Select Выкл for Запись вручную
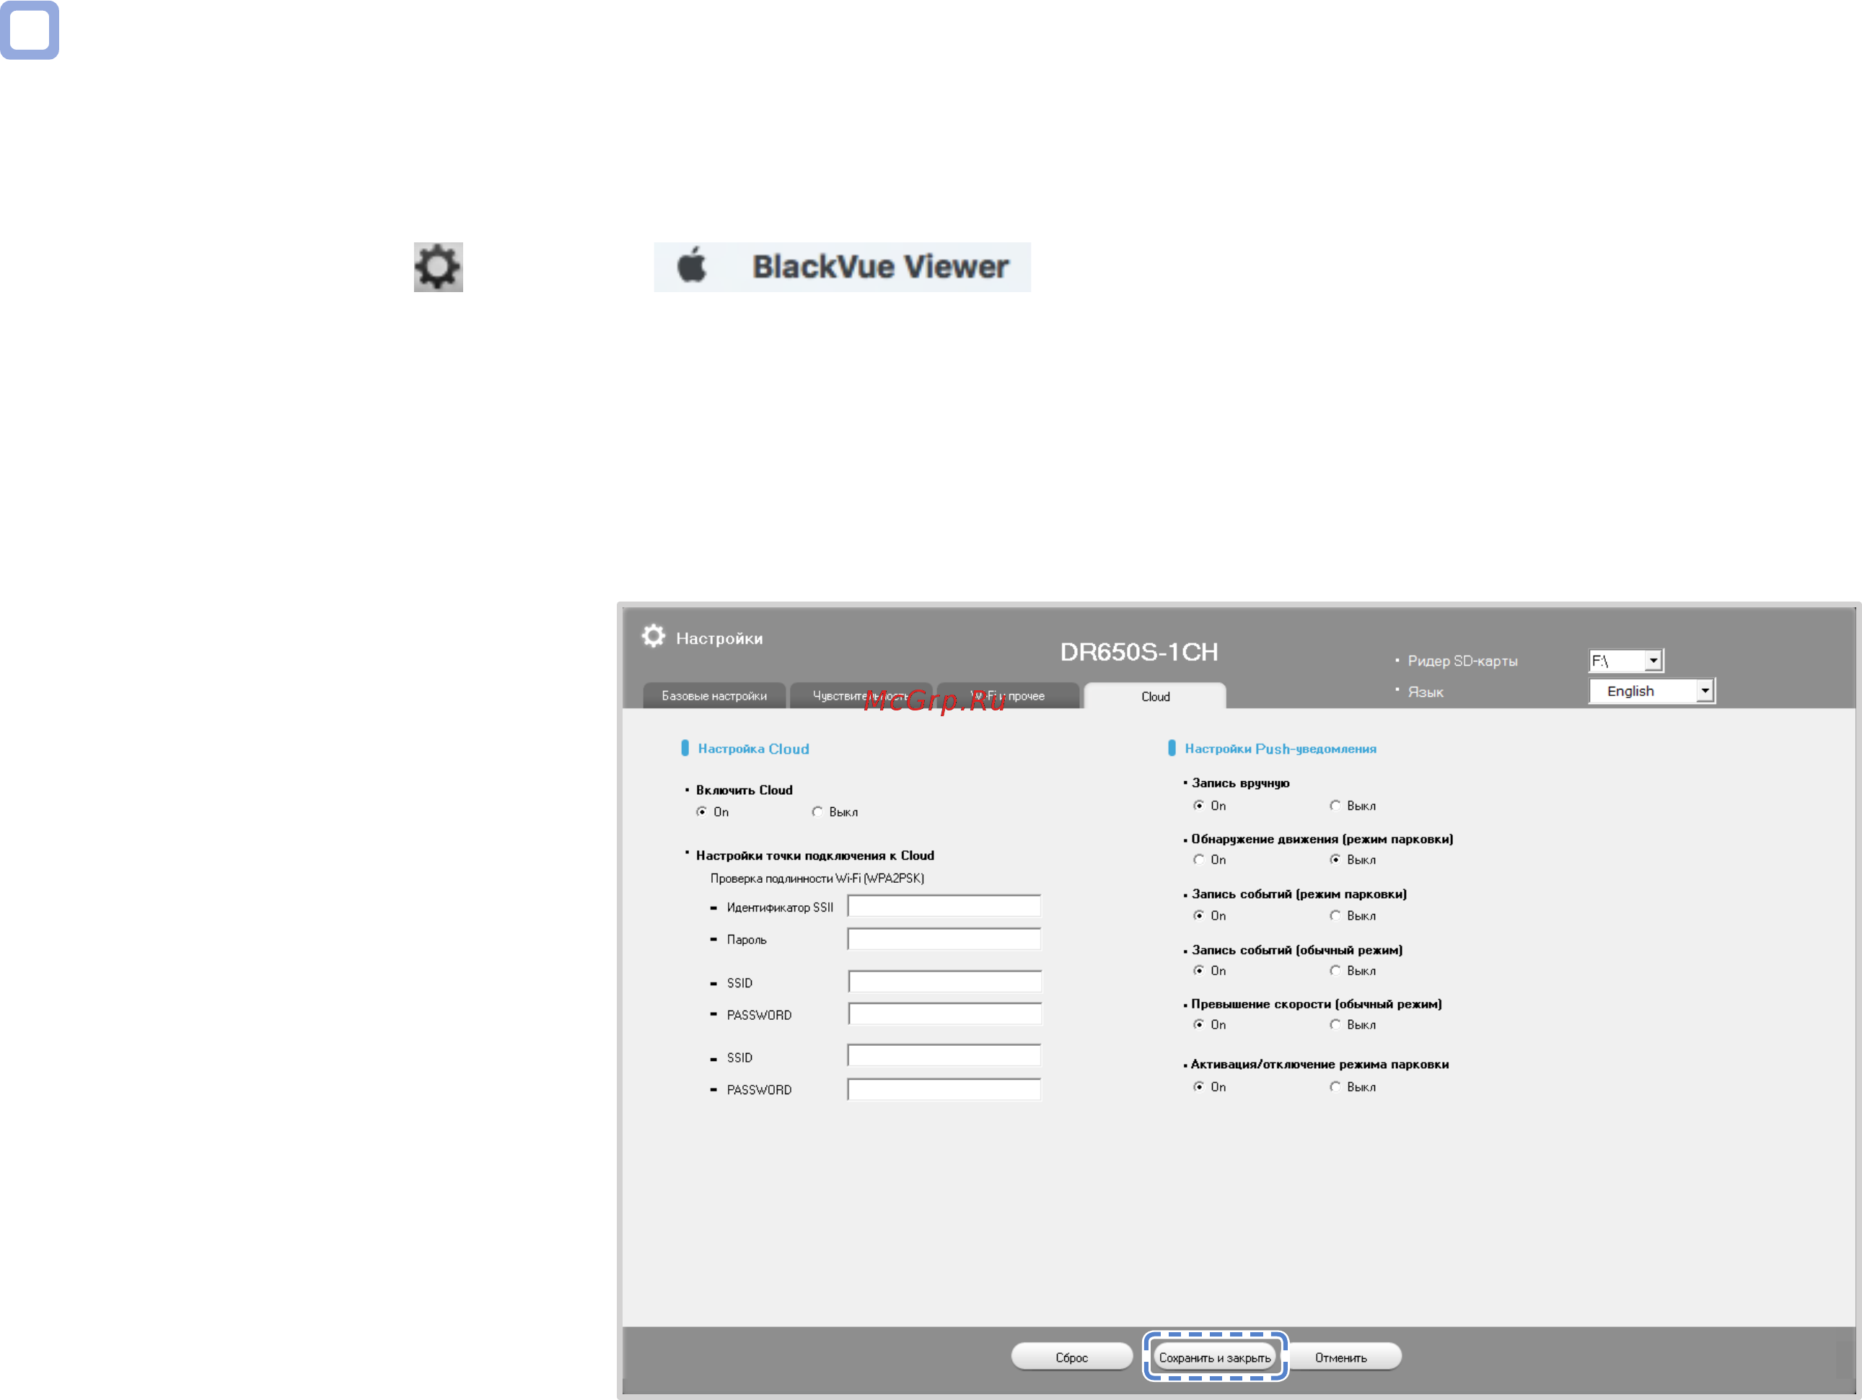This screenshot has height=1400, width=1862. [x=1335, y=806]
